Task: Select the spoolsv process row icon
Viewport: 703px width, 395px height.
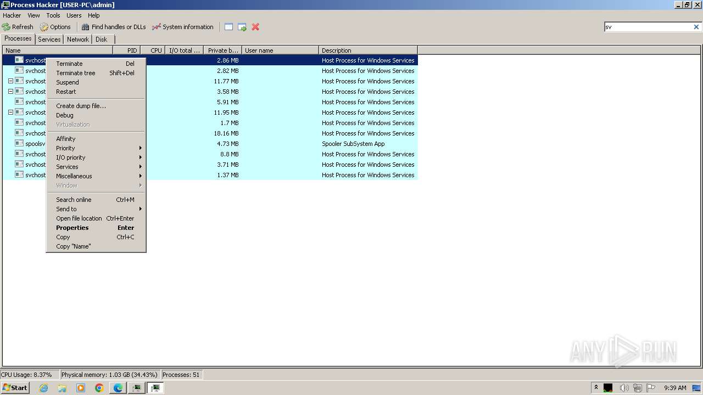Action: tap(19, 144)
